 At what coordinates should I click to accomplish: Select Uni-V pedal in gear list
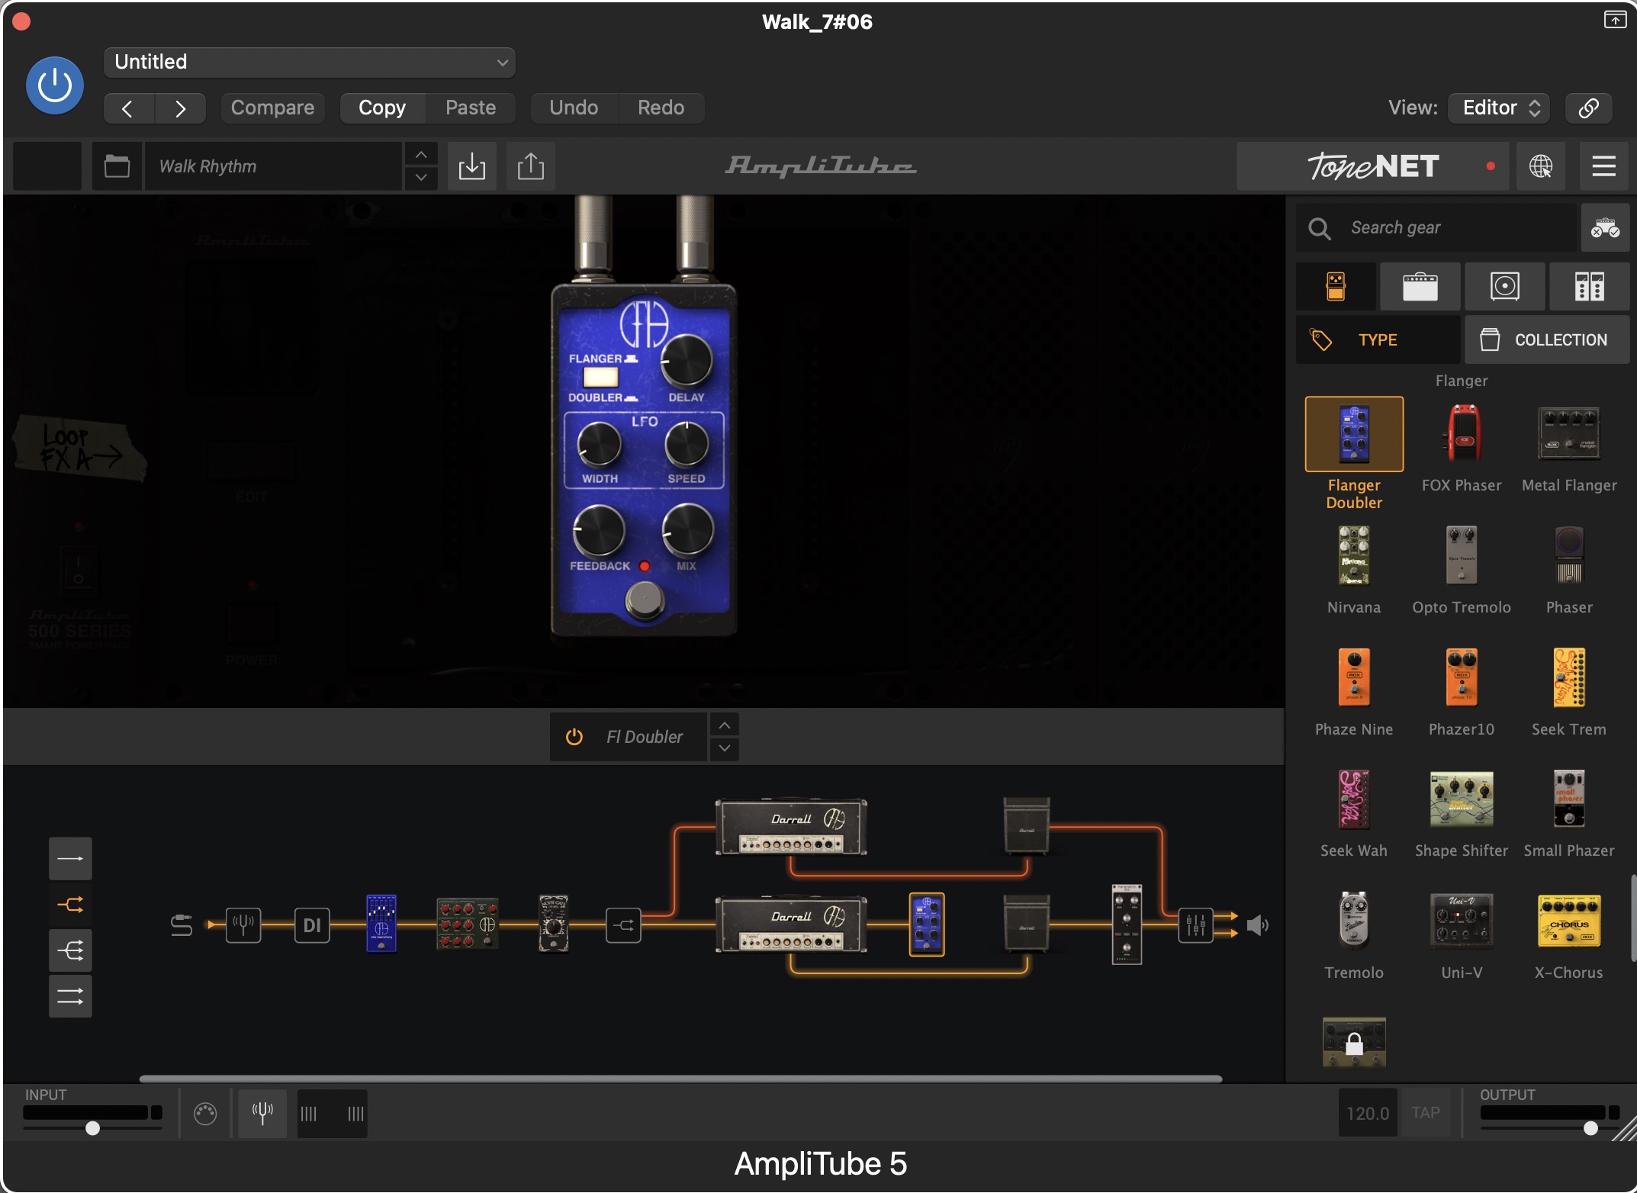[1462, 921]
